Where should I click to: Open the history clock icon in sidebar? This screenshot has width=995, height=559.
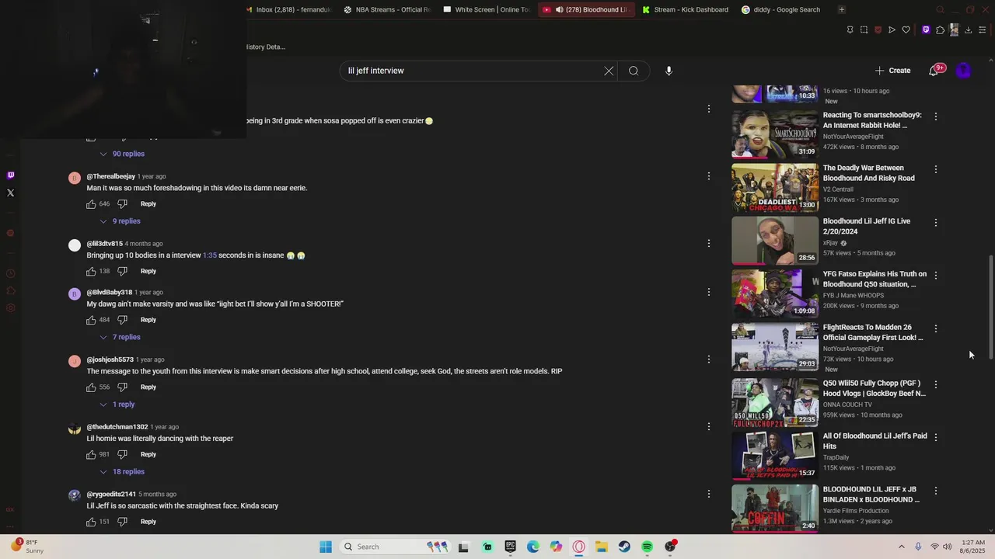tap(10, 273)
